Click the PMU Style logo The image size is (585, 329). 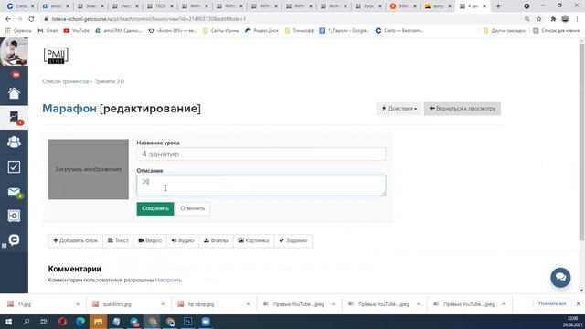pos(56,56)
